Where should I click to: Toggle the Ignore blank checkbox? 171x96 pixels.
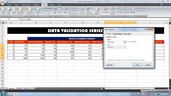pos(128,42)
